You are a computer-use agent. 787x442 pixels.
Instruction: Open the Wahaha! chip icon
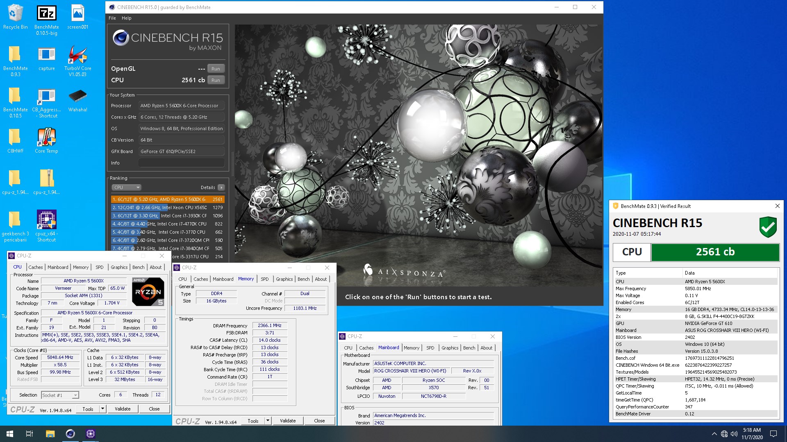pyautogui.click(x=77, y=100)
